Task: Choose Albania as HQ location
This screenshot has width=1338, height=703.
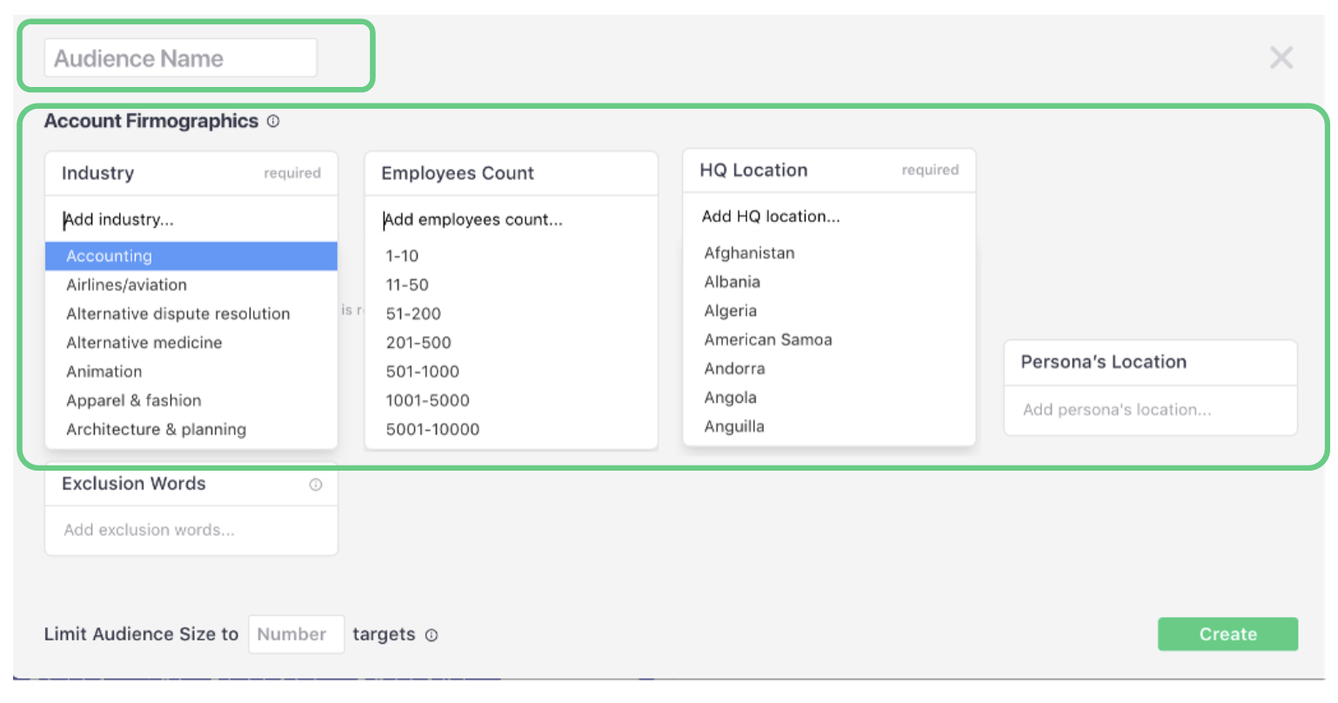Action: 733,282
